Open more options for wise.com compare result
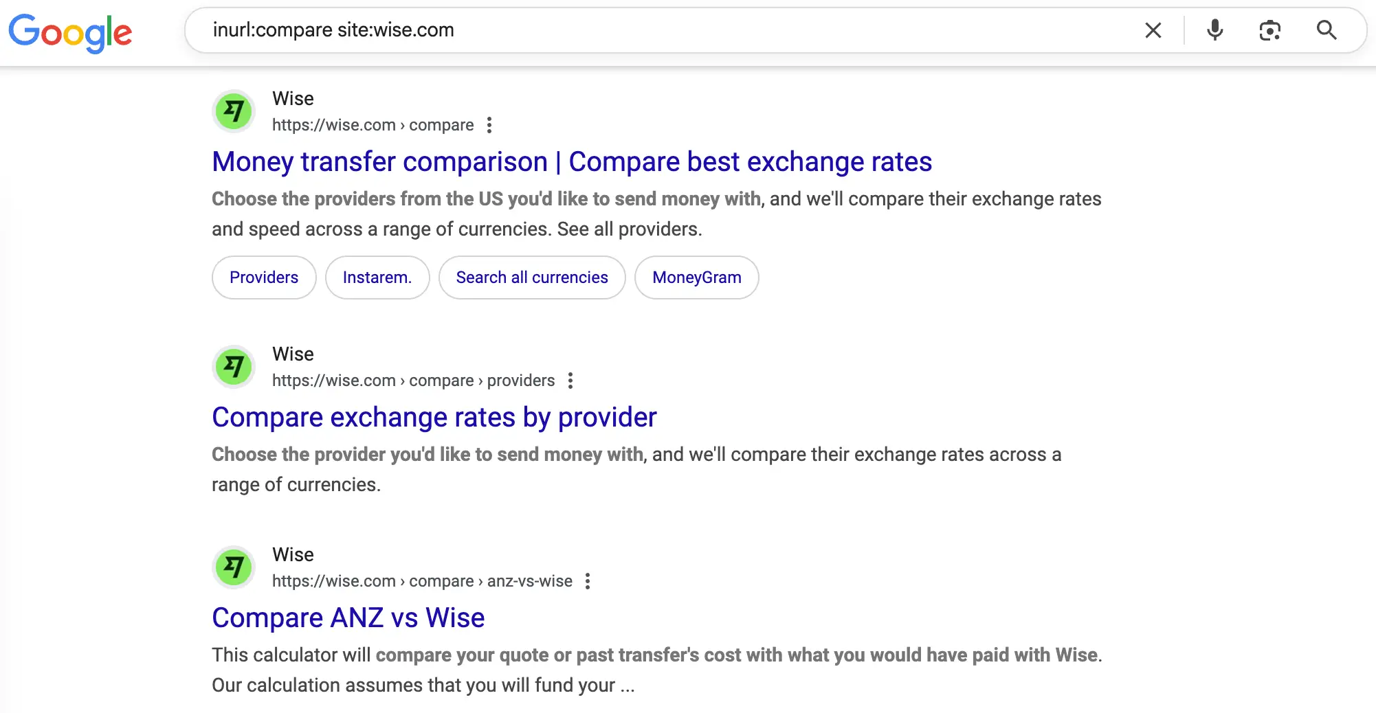Viewport: 1376px width, 713px height. [489, 125]
